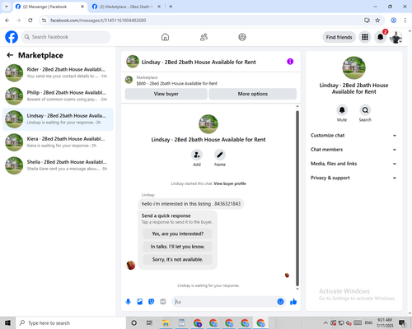Viewport: 412px width, 329px height.
Task: Expand Customize chat section
Action: click(353, 136)
